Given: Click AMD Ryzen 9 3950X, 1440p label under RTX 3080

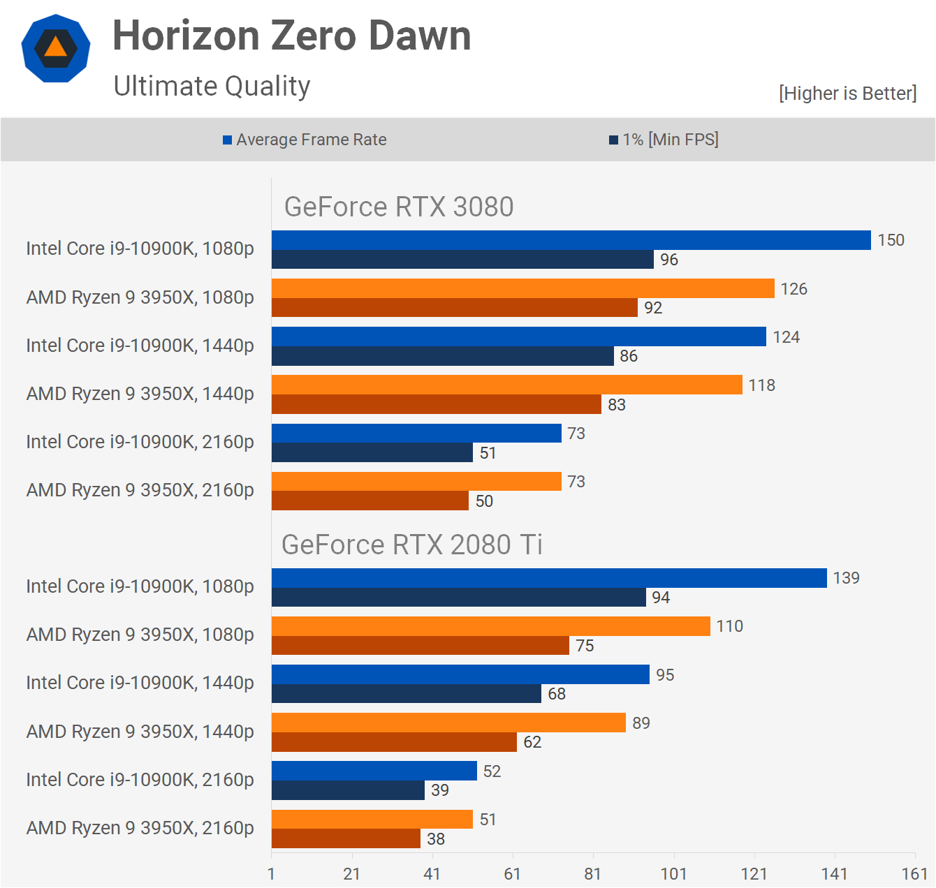Looking at the screenshot, I should tap(140, 394).
